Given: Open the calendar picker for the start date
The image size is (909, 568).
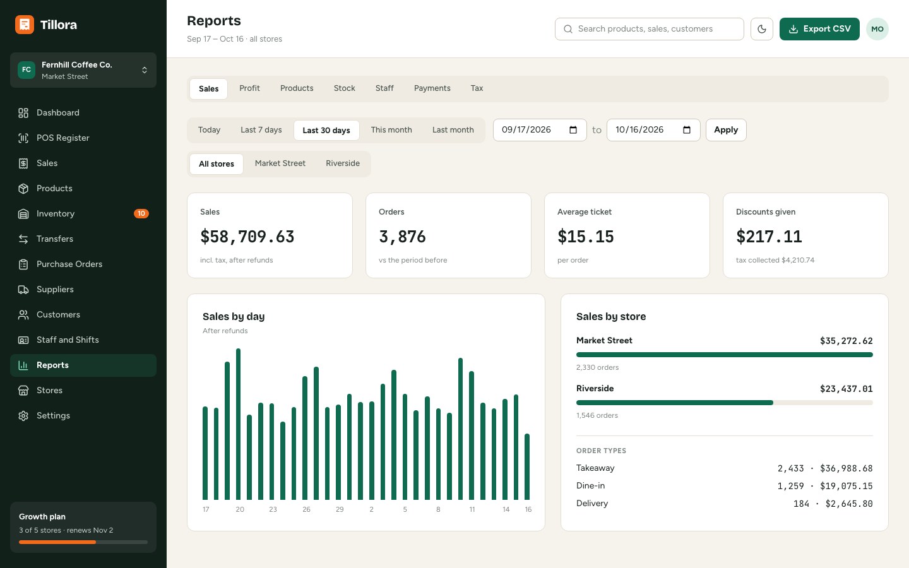Looking at the screenshot, I should (573, 130).
